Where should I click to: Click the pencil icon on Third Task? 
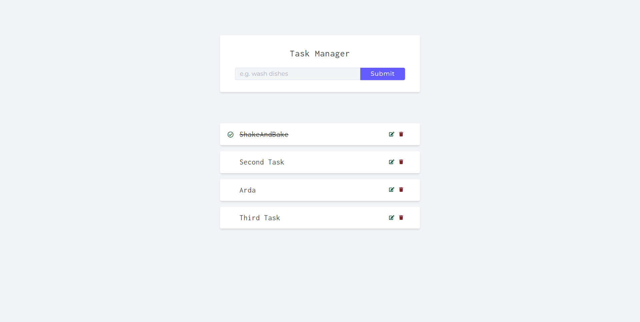[x=391, y=218]
